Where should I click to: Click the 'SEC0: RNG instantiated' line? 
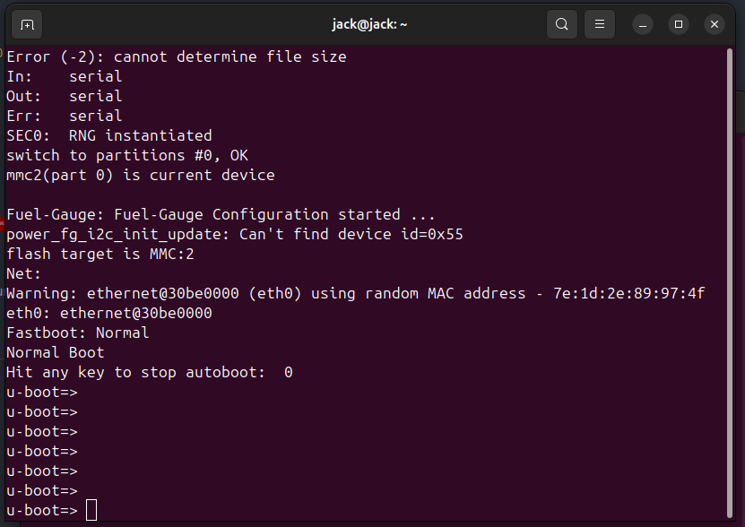coord(108,135)
